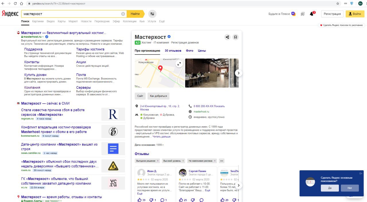The height and width of the screenshot is (202, 367).
Task: Expand masterhost.ru result dropdown arrow
Action: [x=43, y=37]
